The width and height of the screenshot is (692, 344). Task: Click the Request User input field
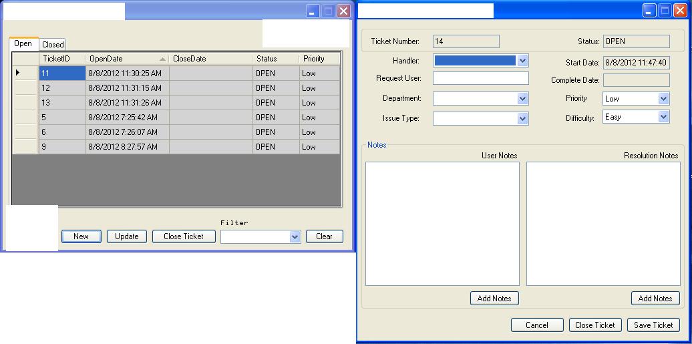click(x=481, y=78)
